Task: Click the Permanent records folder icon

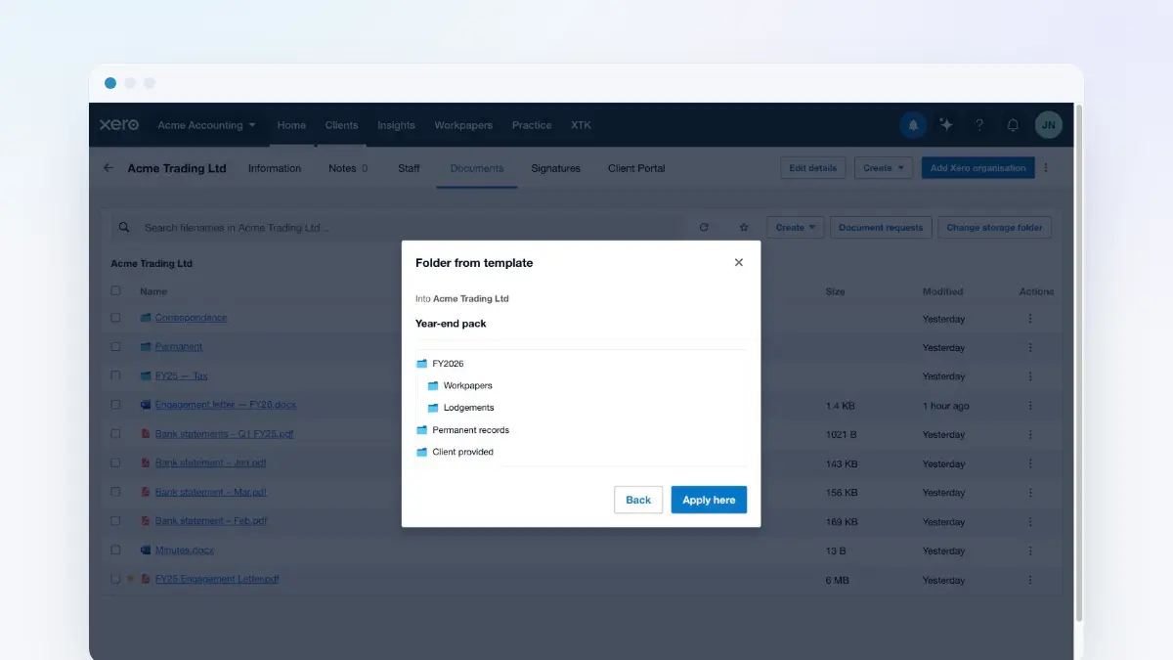Action: 422,430
